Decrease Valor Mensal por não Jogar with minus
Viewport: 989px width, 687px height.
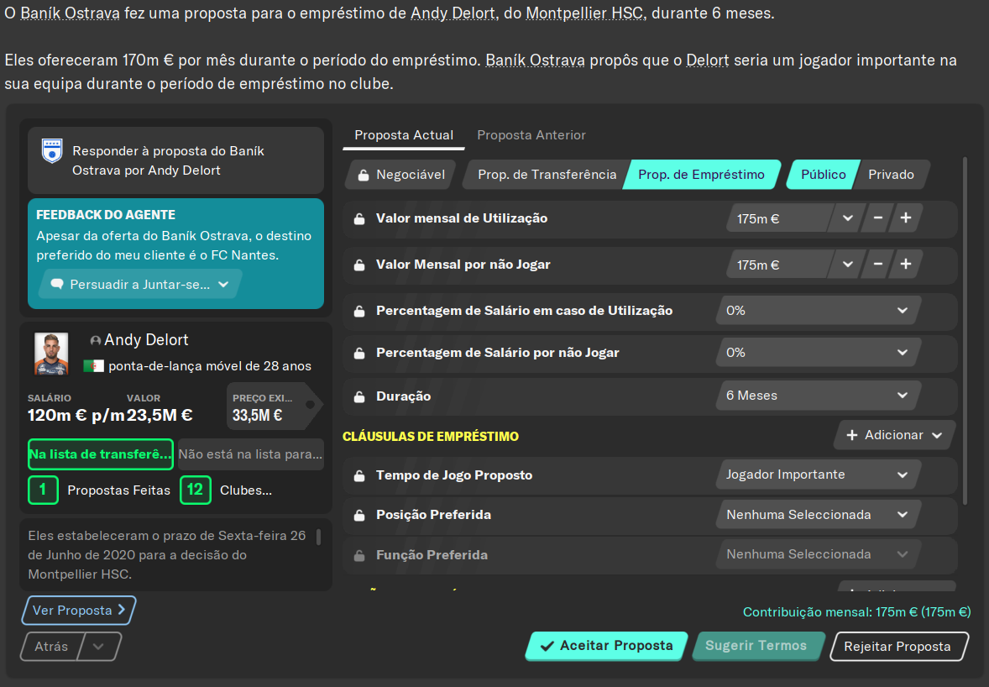(877, 265)
